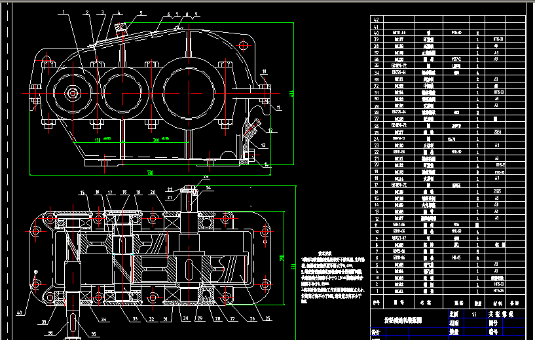
Task: Select callout number 13 near the drain area
Action: click(263, 145)
